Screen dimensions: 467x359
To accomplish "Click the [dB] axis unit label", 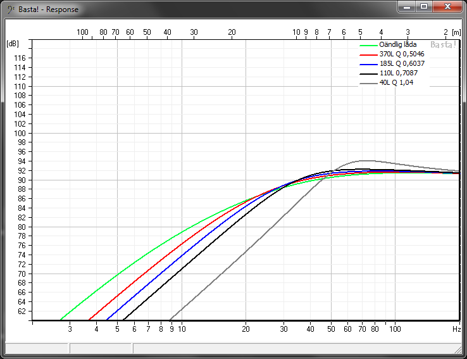I will click(x=13, y=43).
